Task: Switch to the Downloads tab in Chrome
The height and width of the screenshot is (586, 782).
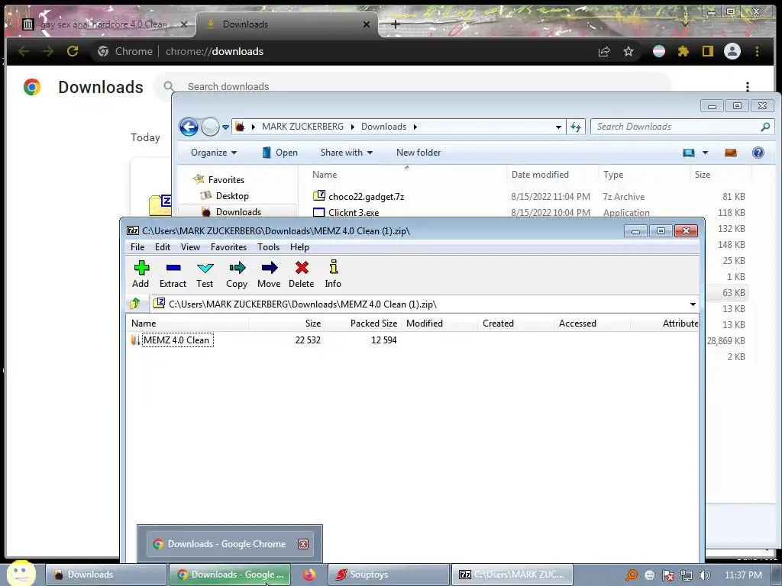Action: tap(288, 24)
